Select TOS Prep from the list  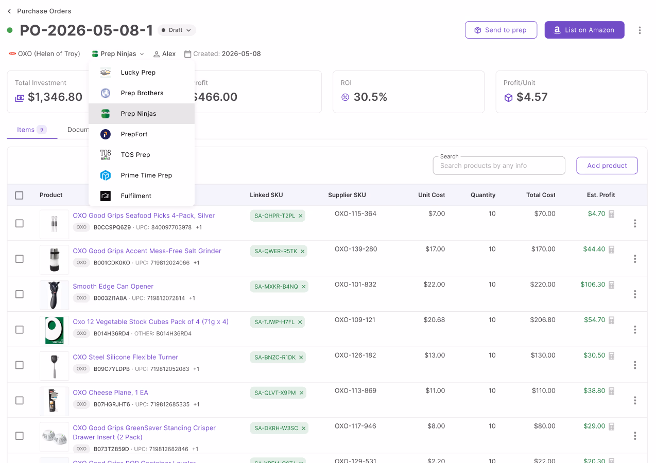point(142,155)
